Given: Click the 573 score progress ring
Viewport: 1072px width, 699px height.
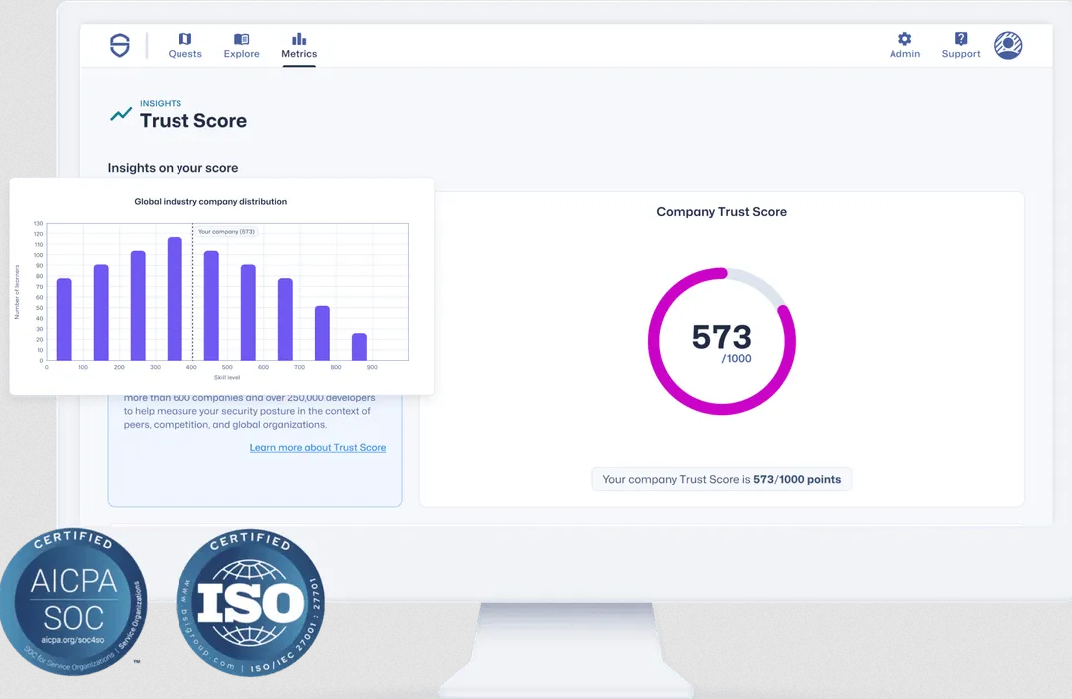Looking at the screenshot, I should 722,341.
